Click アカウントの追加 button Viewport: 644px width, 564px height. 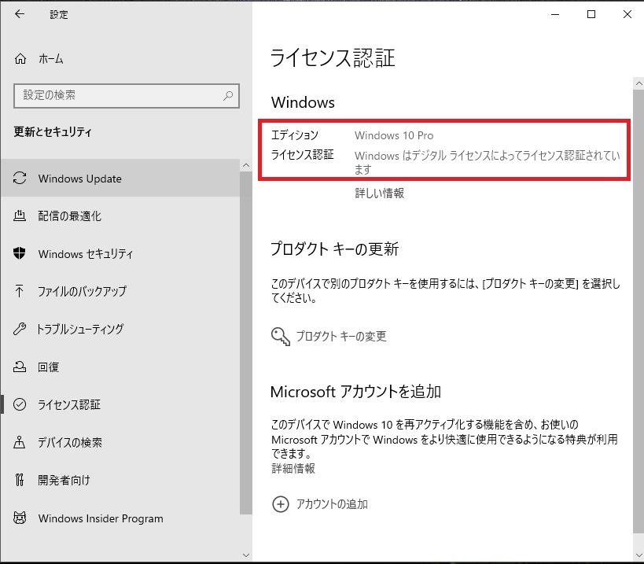pos(320,504)
